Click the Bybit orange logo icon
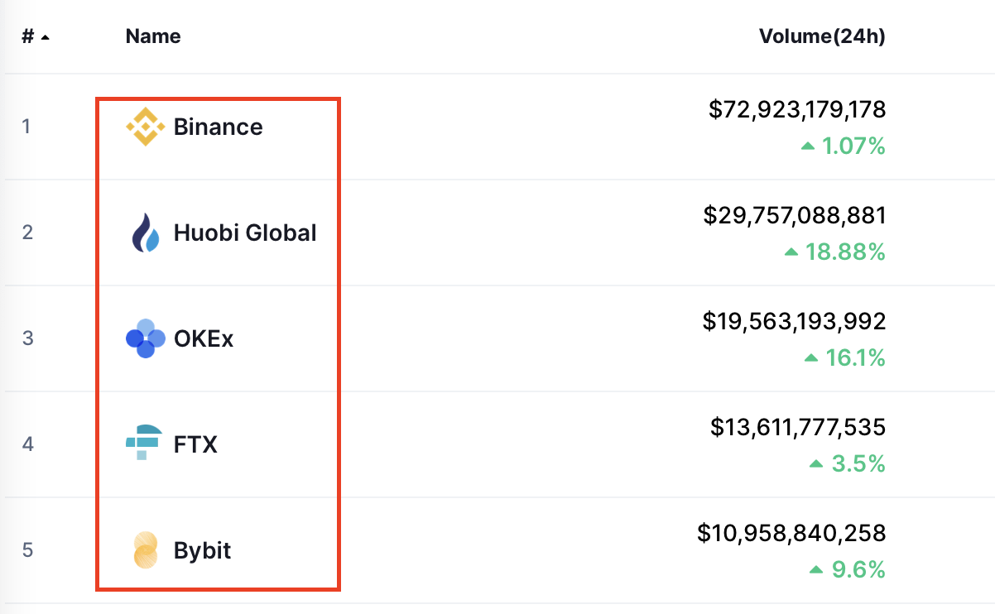Viewport: 995px width, 614px height. (x=146, y=550)
